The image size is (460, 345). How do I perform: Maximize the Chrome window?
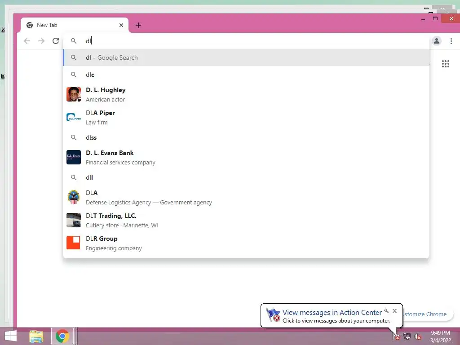[x=435, y=19]
